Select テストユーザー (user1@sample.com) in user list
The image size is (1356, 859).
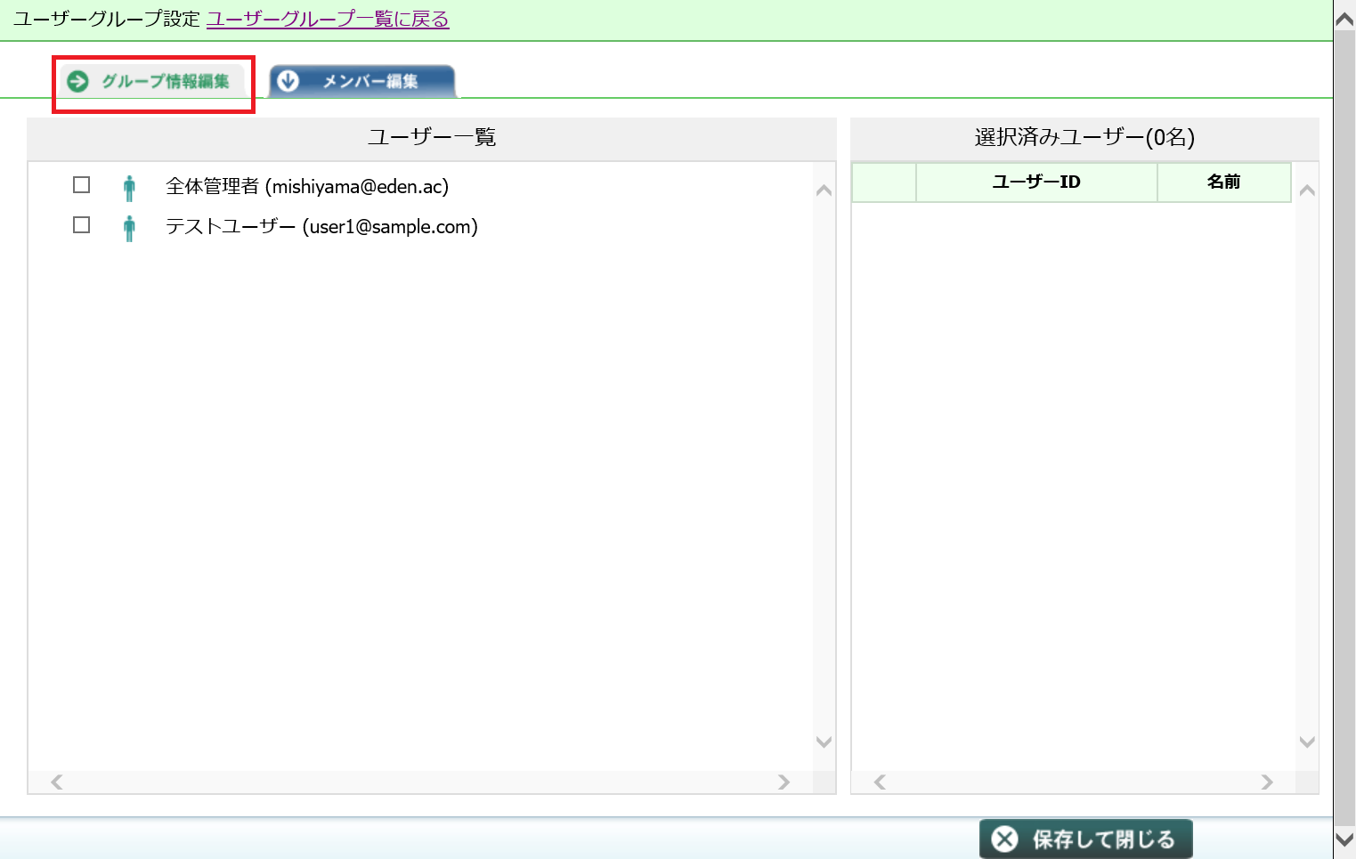(x=321, y=226)
